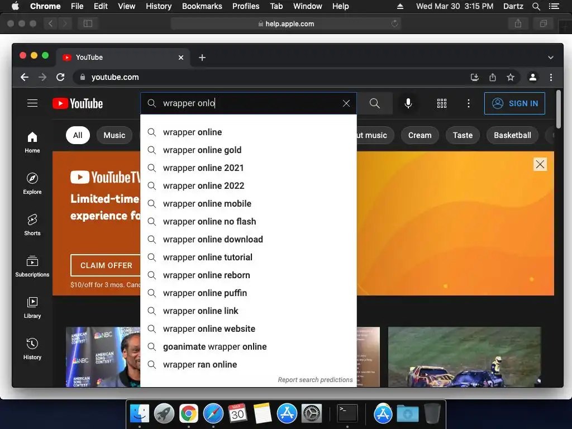Choose suggestion 'wrapper online gold'
The height and width of the screenshot is (429, 572).
(249, 150)
